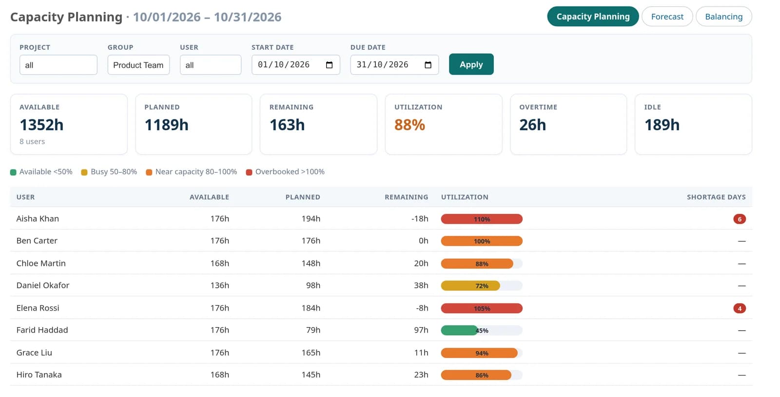Click Farid Haddad's planned value 79h

(313, 330)
